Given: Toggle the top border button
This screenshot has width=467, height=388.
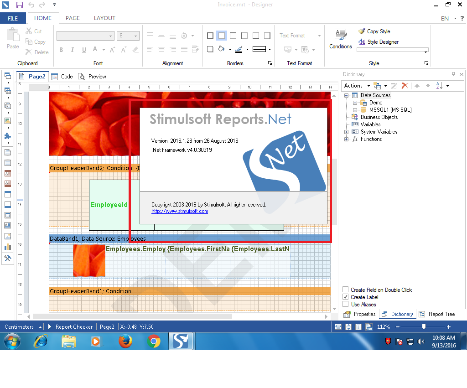Looking at the screenshot, I should click(x=233, y=36).
